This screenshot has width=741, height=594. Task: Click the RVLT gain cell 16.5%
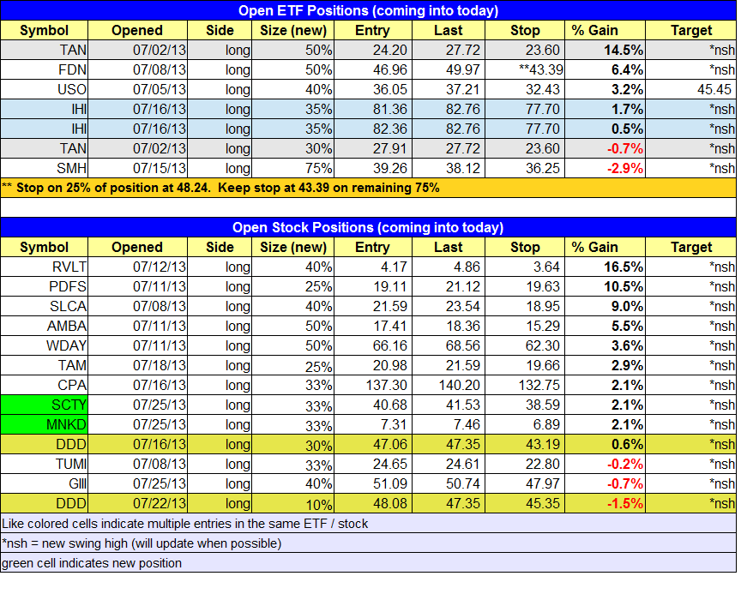605,267
